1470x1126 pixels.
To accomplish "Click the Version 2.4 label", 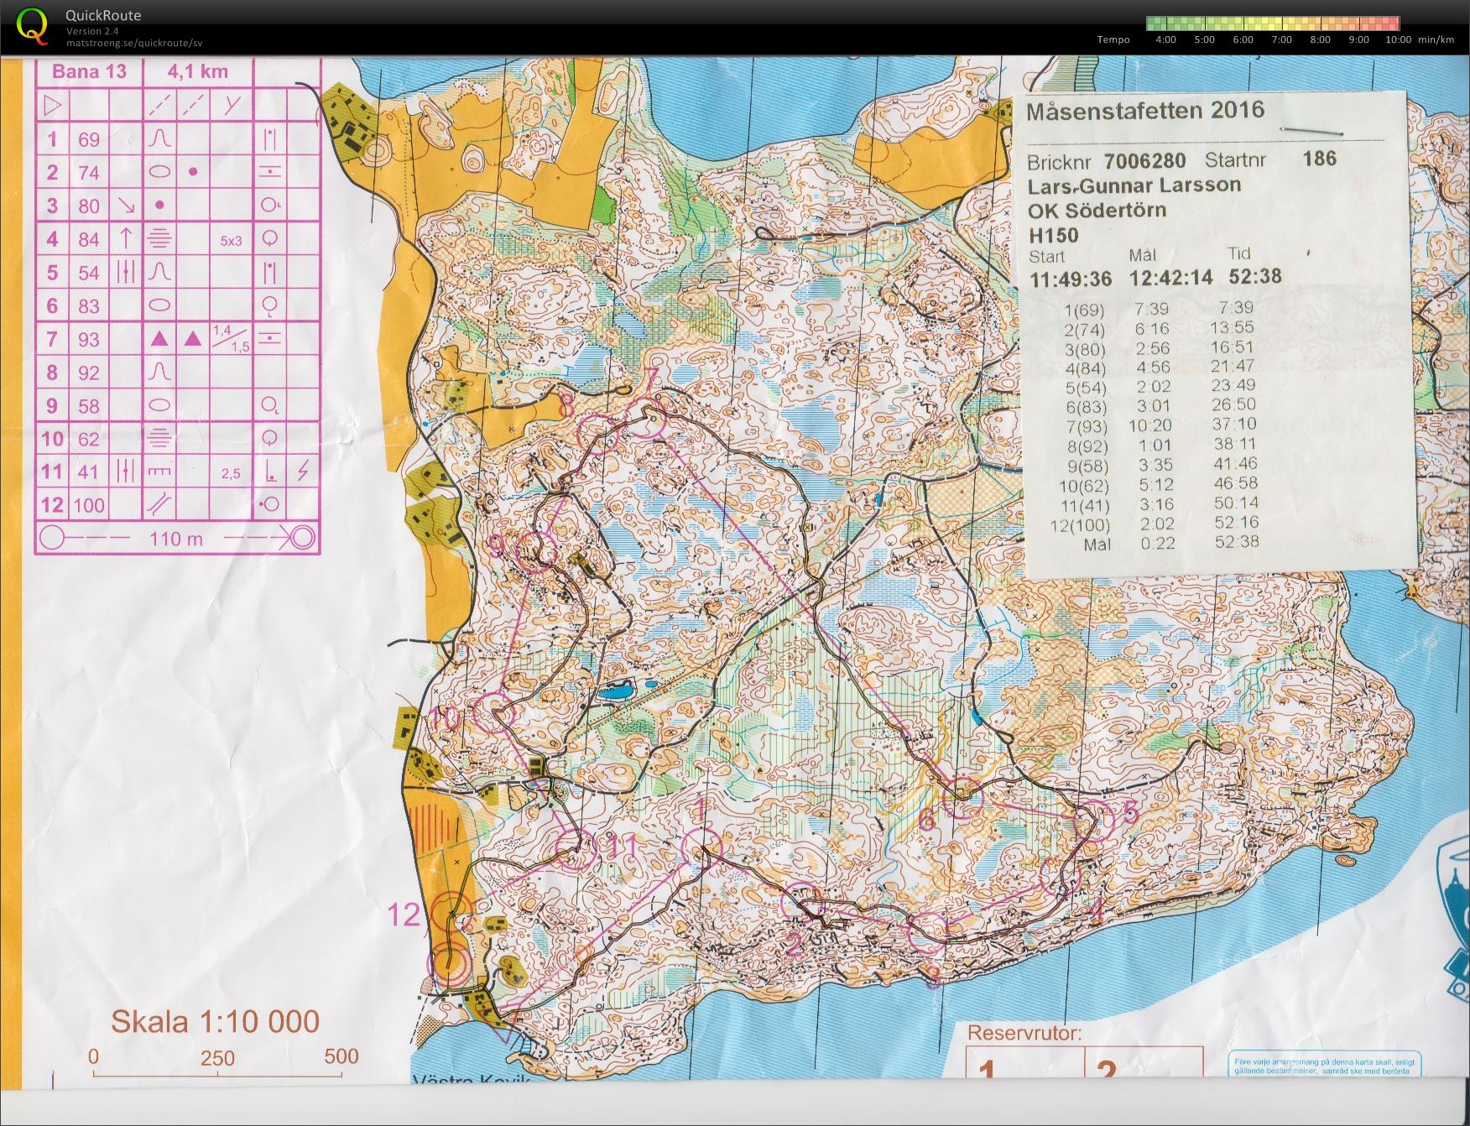I will pyautogui.click(x=92, y=31).
